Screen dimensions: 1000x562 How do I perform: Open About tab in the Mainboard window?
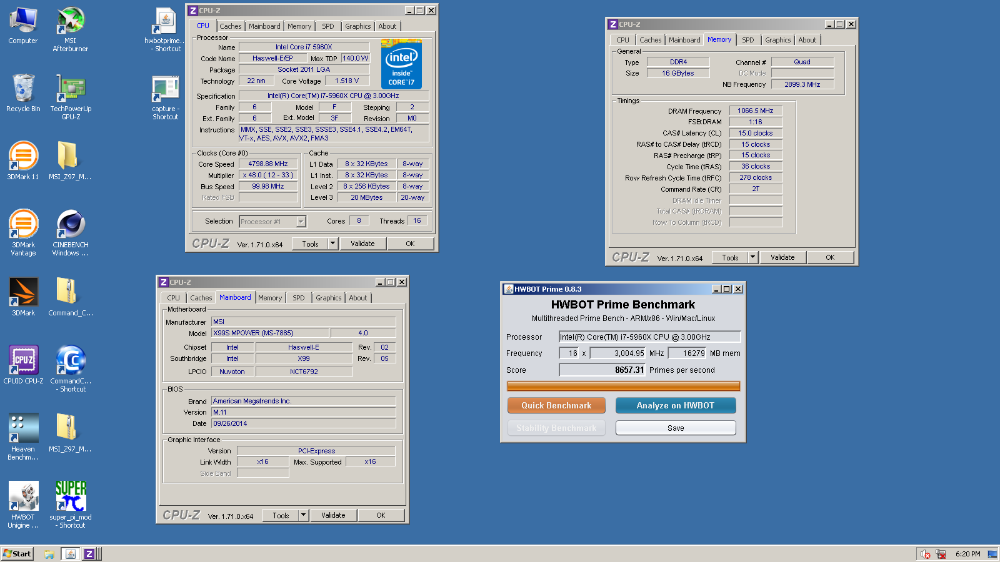(358, 298)
